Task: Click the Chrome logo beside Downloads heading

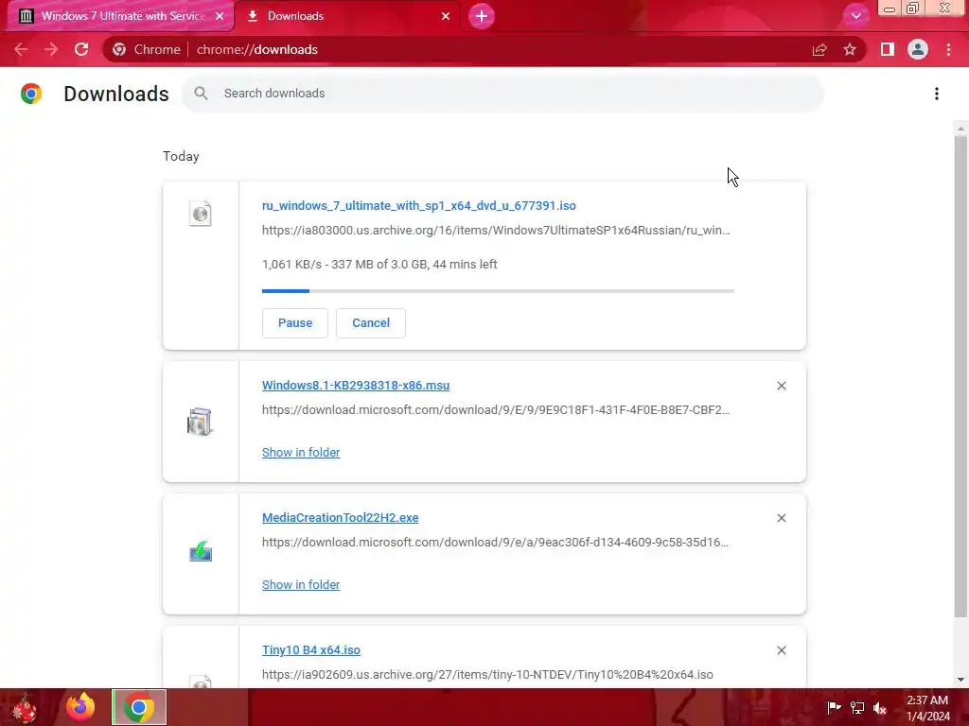Action: click(x=31, y=94)
